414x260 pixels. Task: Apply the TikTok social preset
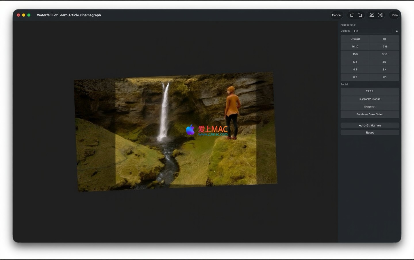click(370, 91)
